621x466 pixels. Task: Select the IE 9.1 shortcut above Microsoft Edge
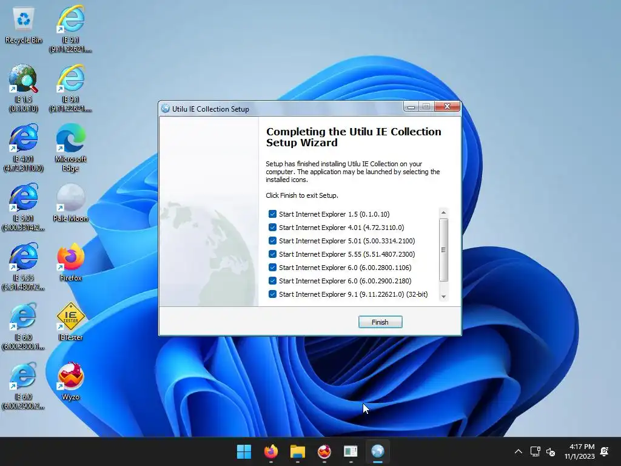tap(70, 88)
